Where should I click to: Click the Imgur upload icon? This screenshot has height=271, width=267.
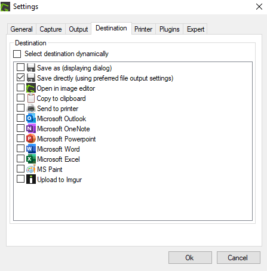31,179
